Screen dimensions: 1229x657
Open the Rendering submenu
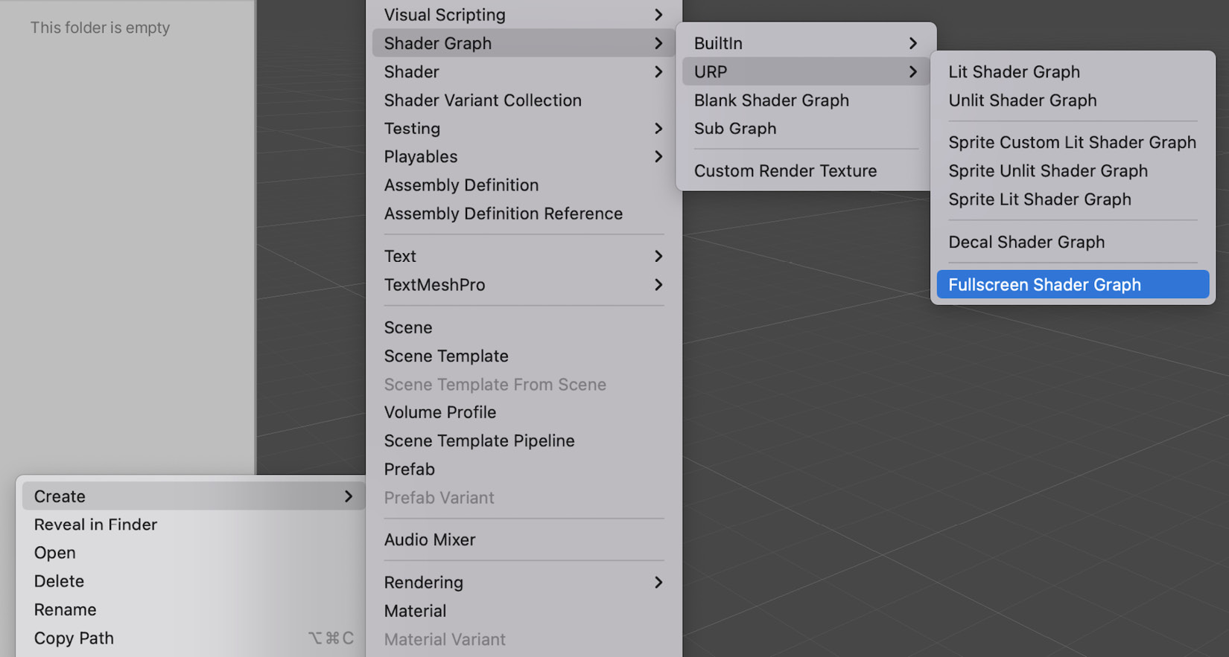point(524,582)
